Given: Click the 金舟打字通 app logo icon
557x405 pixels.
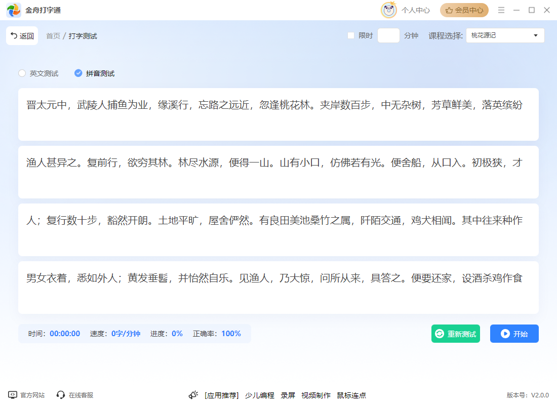Looking at the screenshot, I should (x=14, y=10).
